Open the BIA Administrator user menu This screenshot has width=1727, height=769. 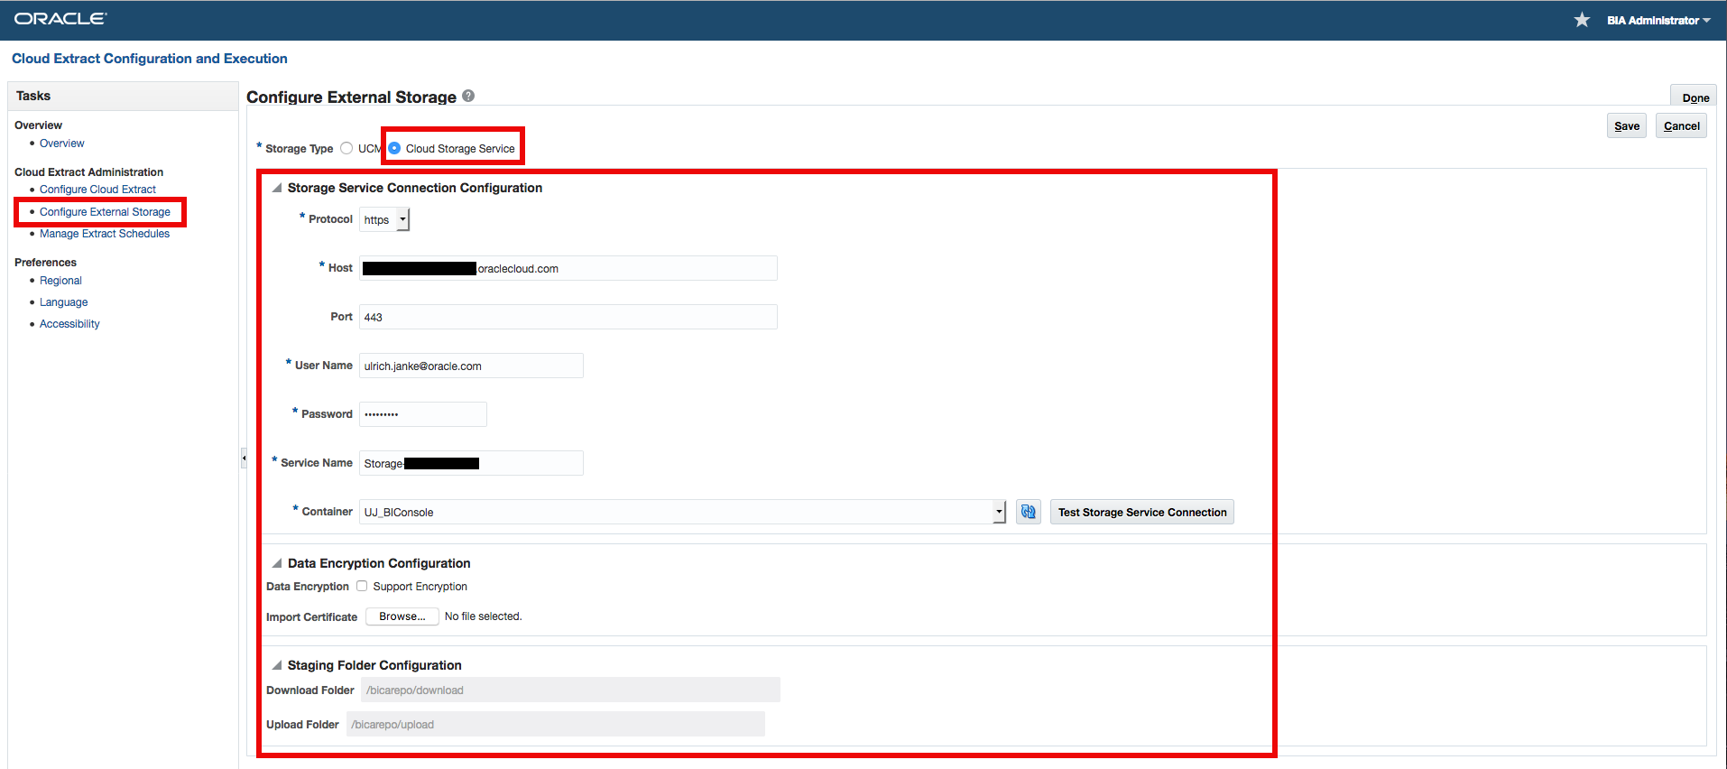tap(1658, 20)
